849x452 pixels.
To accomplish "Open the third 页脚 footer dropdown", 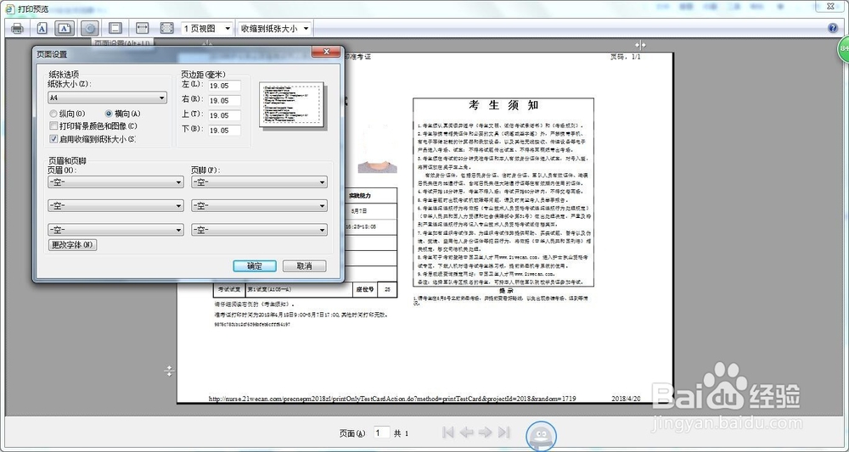I will [259, 230].
